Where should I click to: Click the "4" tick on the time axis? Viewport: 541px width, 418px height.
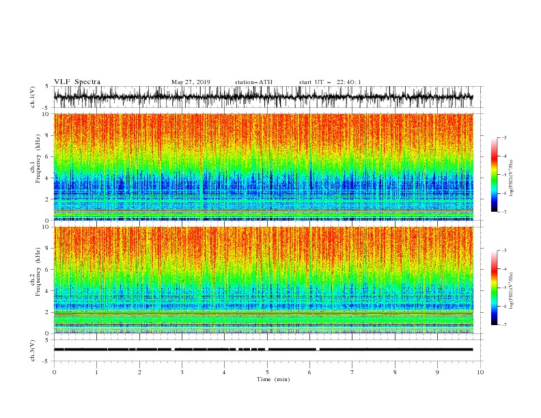224,372
